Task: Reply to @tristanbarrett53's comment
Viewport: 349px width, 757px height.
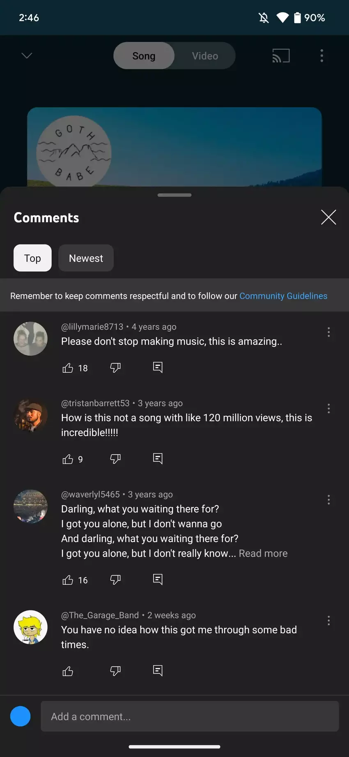Action: [158, 459]
